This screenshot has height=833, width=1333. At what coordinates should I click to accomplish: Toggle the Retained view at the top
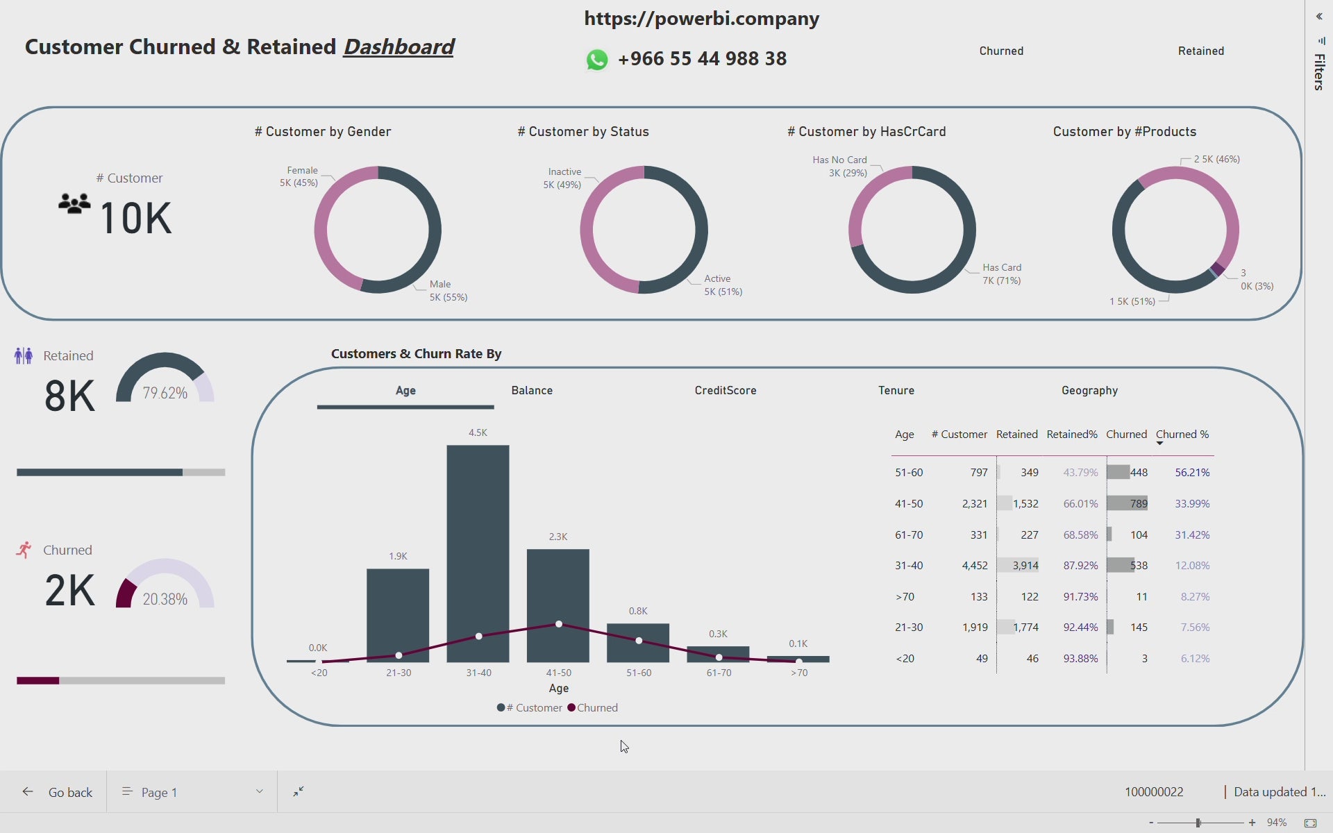pyautogui.click(x=1201, y=50)
